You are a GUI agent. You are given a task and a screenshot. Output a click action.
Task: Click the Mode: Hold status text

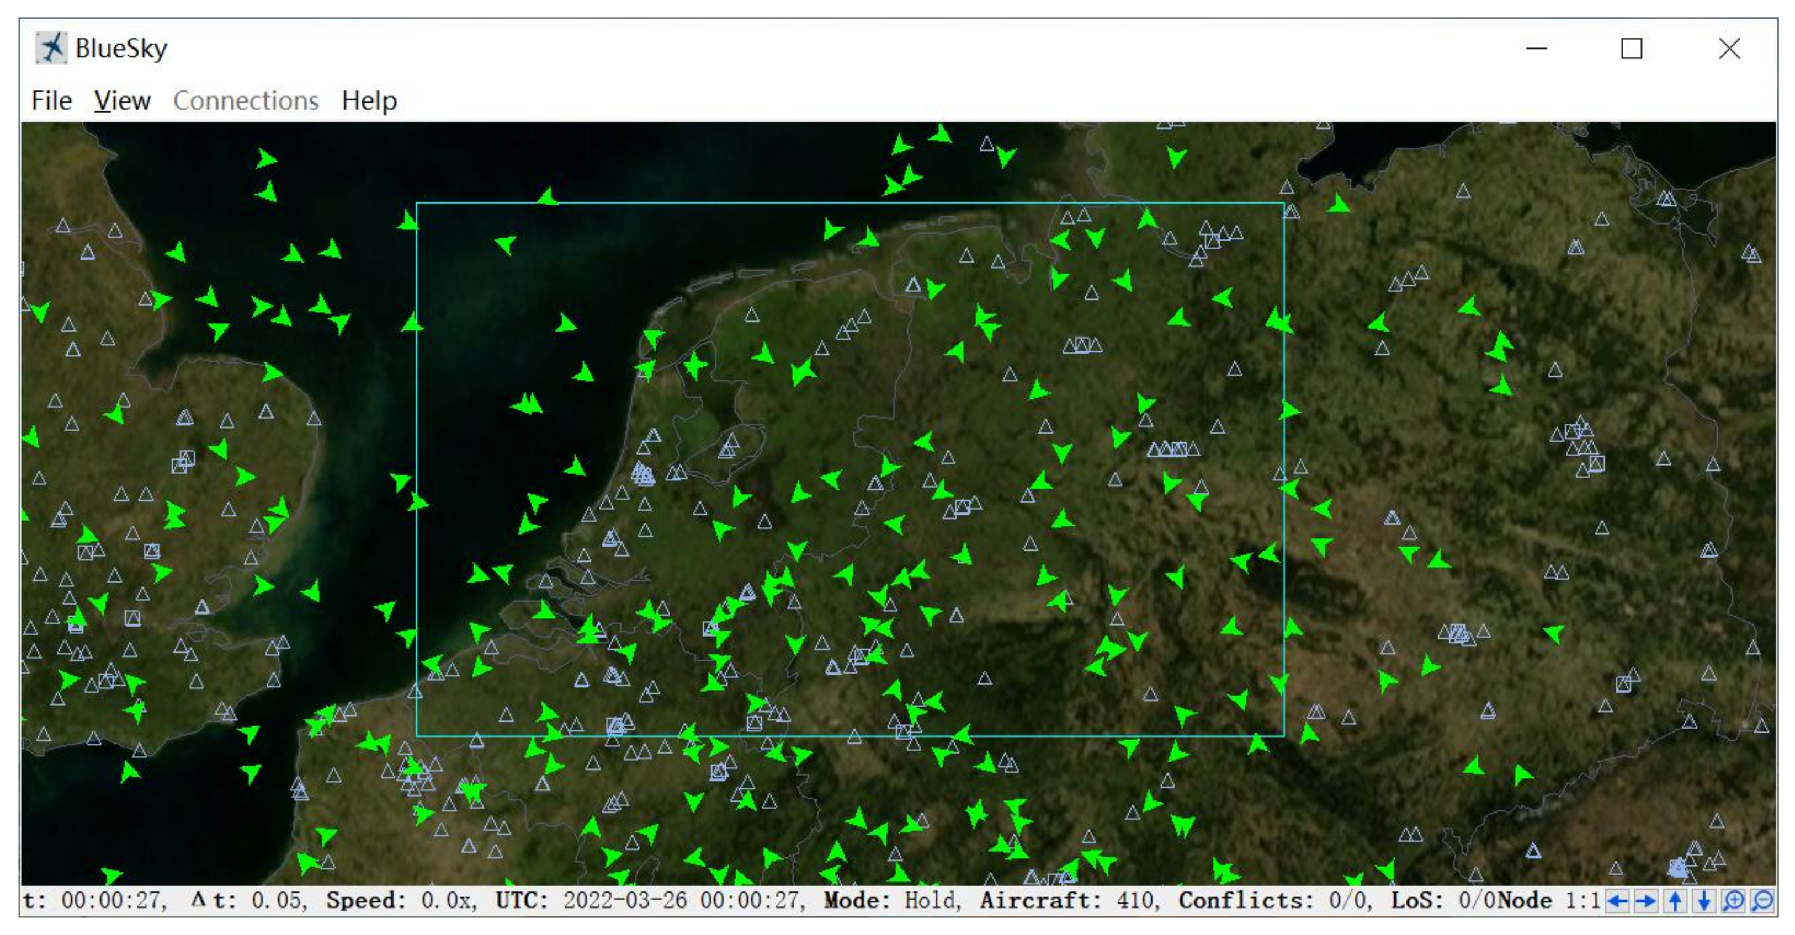click(x=892, y=901)
